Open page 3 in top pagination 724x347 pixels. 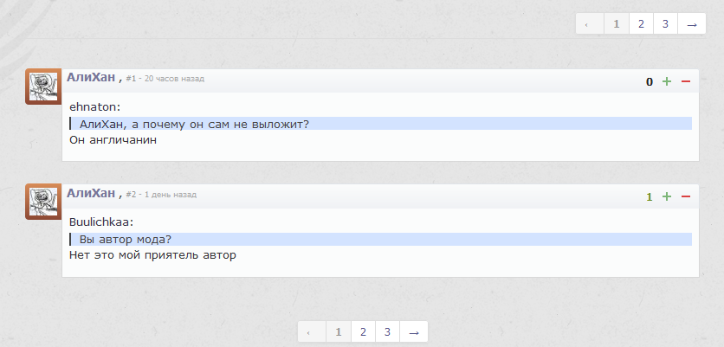pyautogui.click(x=665, y=24)
